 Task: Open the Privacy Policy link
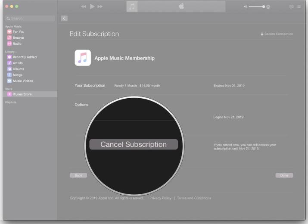[160, 198]
